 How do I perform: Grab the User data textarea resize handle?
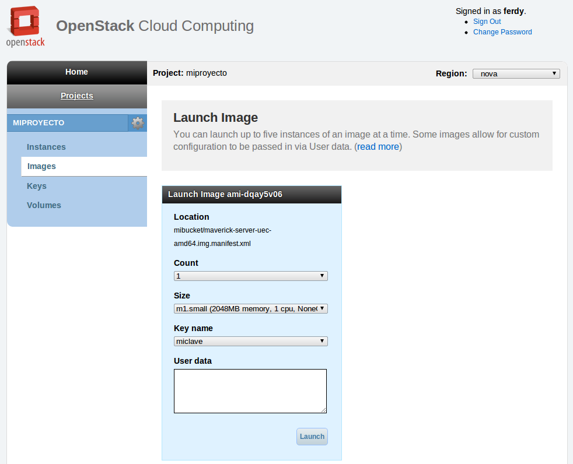tap(324, 410)
